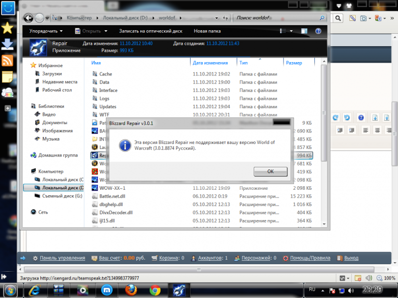Click the Выход link on the web page
The image size is (398, 298).
tap(351, 258)
